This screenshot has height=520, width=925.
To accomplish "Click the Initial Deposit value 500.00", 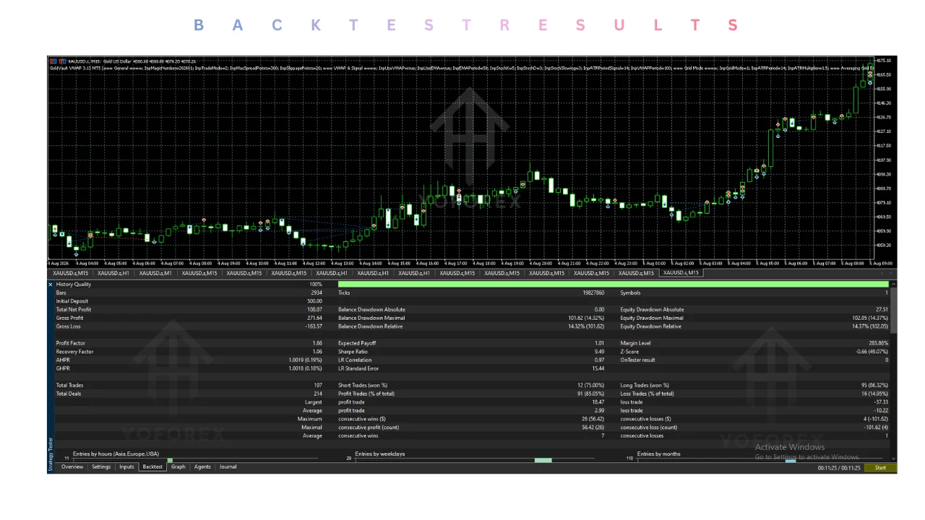I will [314, 301].
